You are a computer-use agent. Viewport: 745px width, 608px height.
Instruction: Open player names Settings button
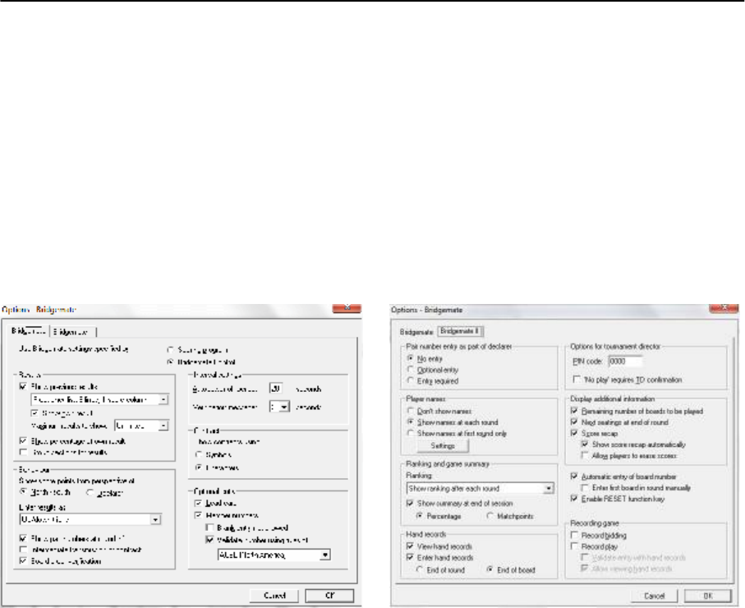point(443,446)
